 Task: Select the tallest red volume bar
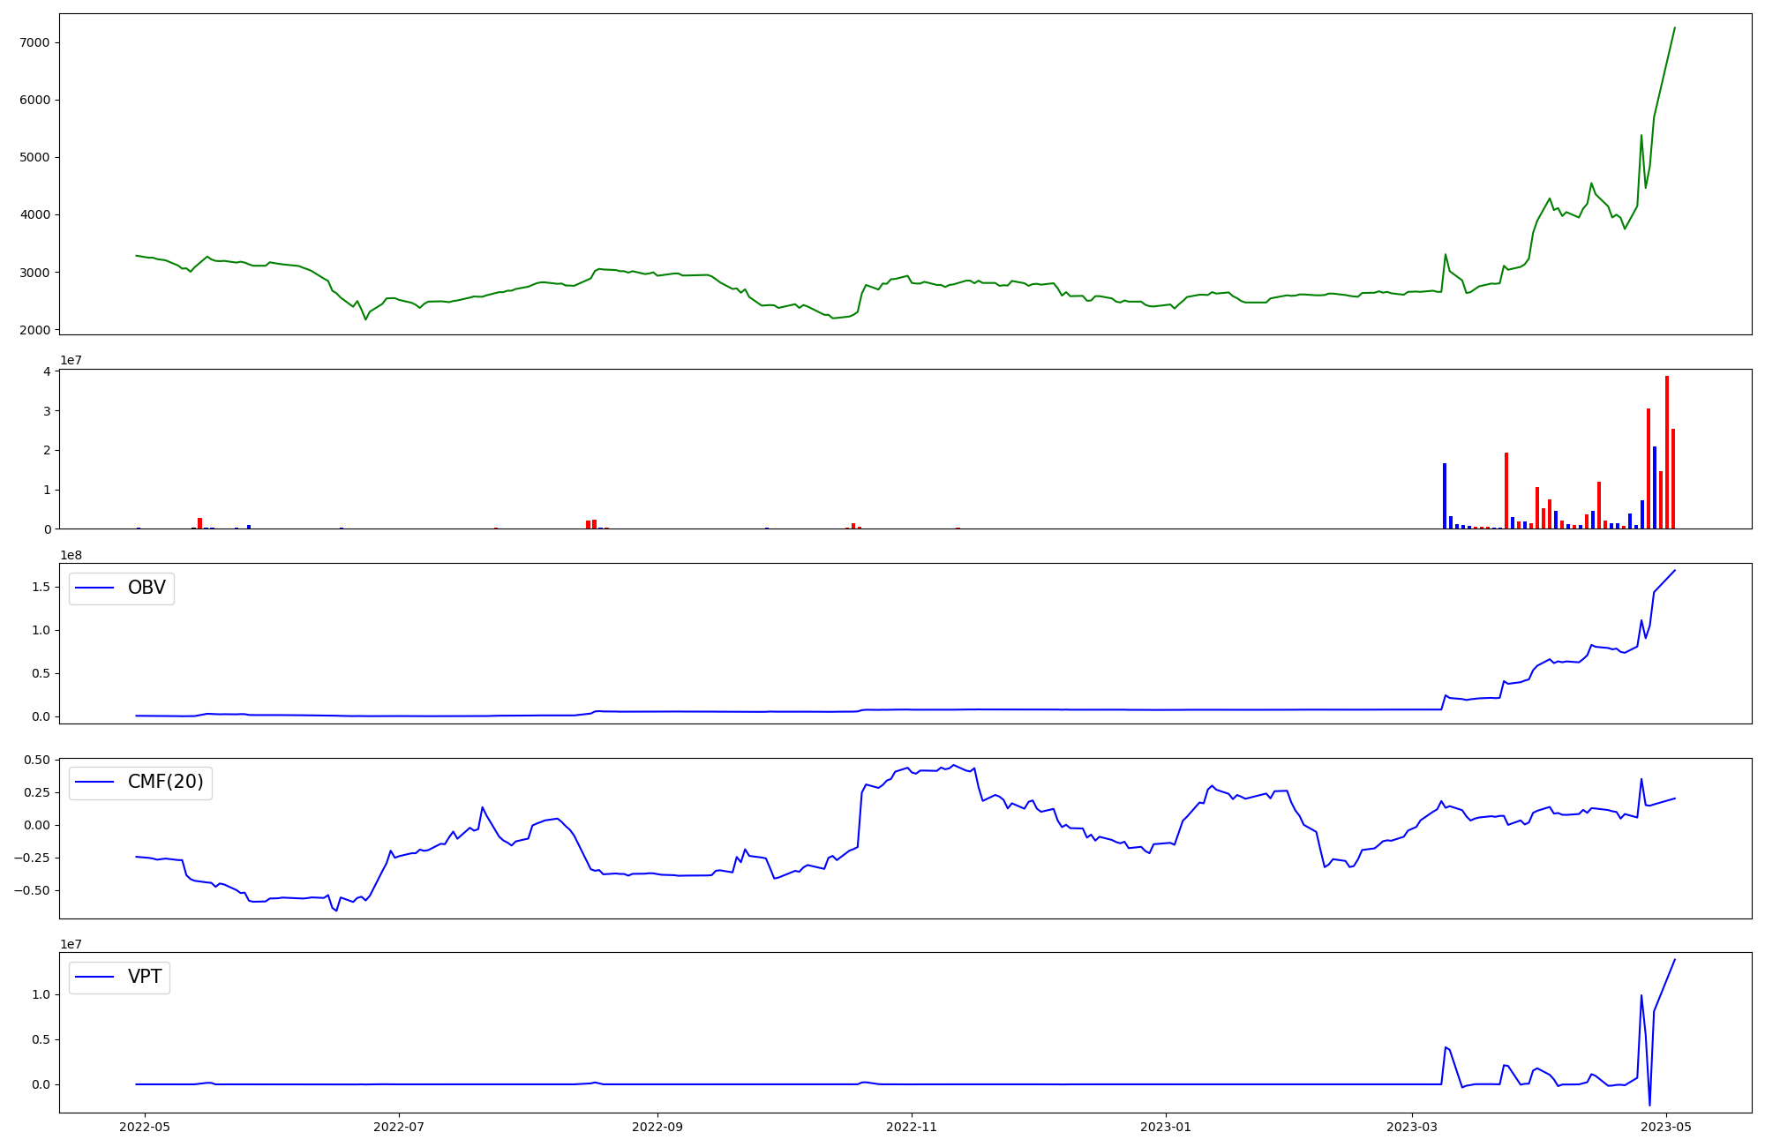1667,452
